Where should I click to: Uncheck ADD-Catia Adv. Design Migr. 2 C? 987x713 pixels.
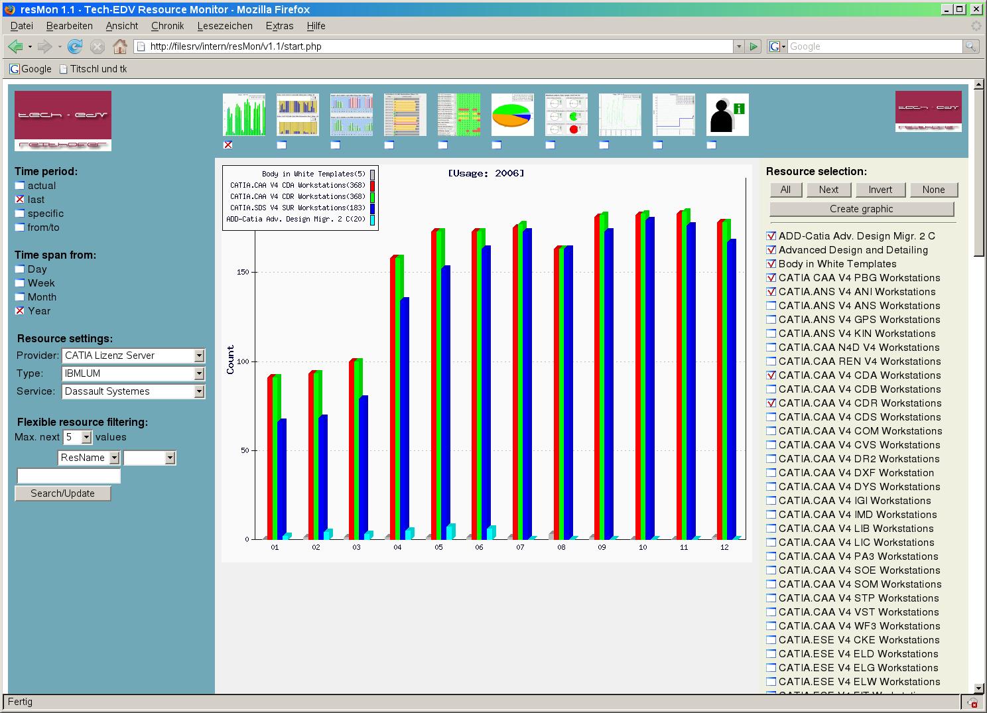(771, 236)
